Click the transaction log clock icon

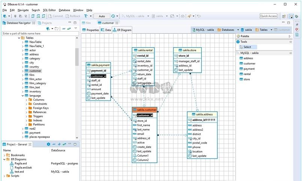coord(113,16)
